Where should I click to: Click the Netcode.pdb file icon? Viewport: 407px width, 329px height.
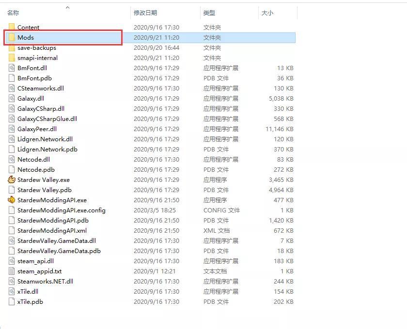[x=12, y=169]
